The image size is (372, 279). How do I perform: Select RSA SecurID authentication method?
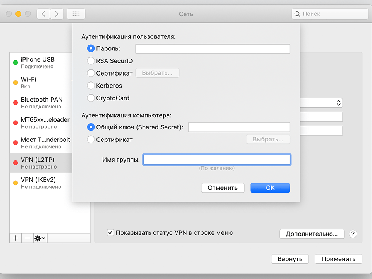91,60
